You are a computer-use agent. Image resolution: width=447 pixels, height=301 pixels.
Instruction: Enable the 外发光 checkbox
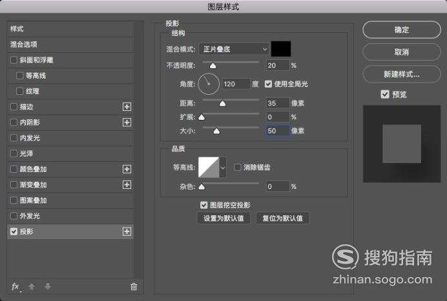click(x=14, y=216)
